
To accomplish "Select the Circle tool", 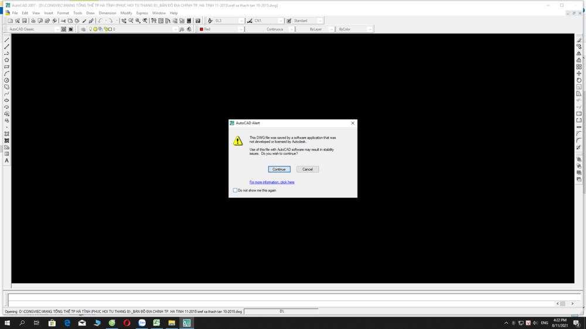I will click(x=6, y=80).
